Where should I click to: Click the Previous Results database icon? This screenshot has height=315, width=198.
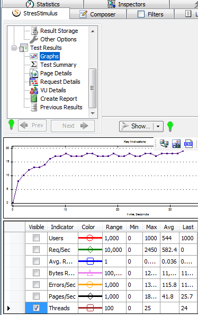point(34,107)
